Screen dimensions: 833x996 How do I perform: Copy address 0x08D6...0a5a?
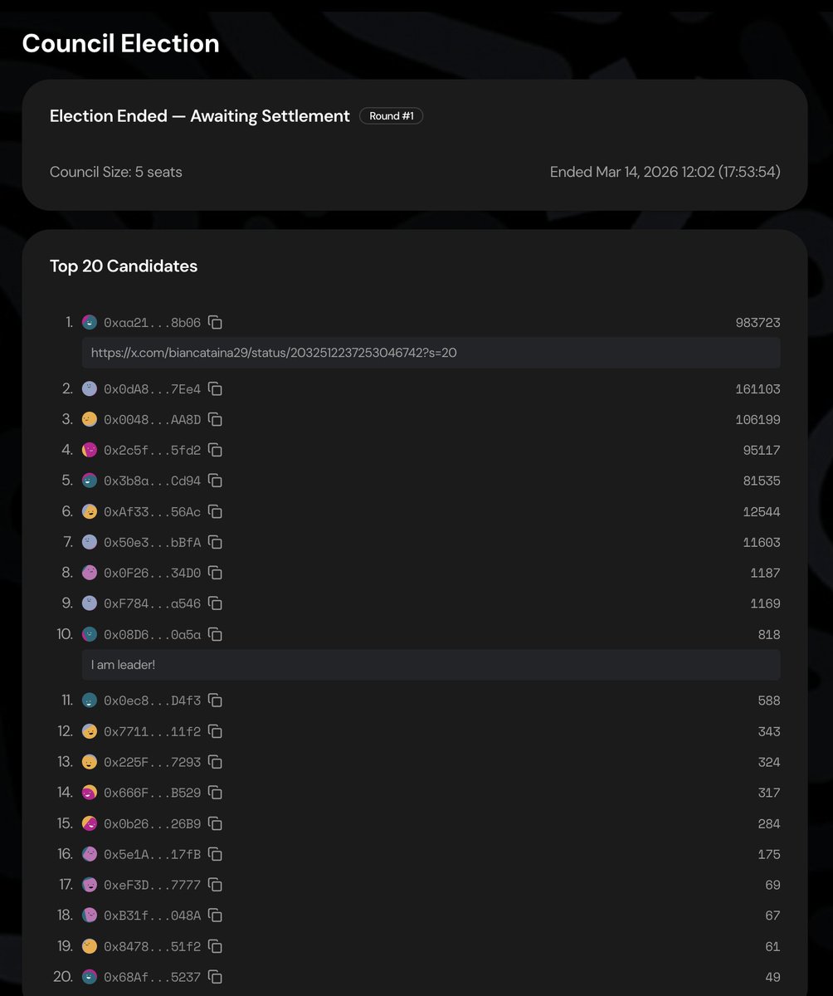(215, 634)
